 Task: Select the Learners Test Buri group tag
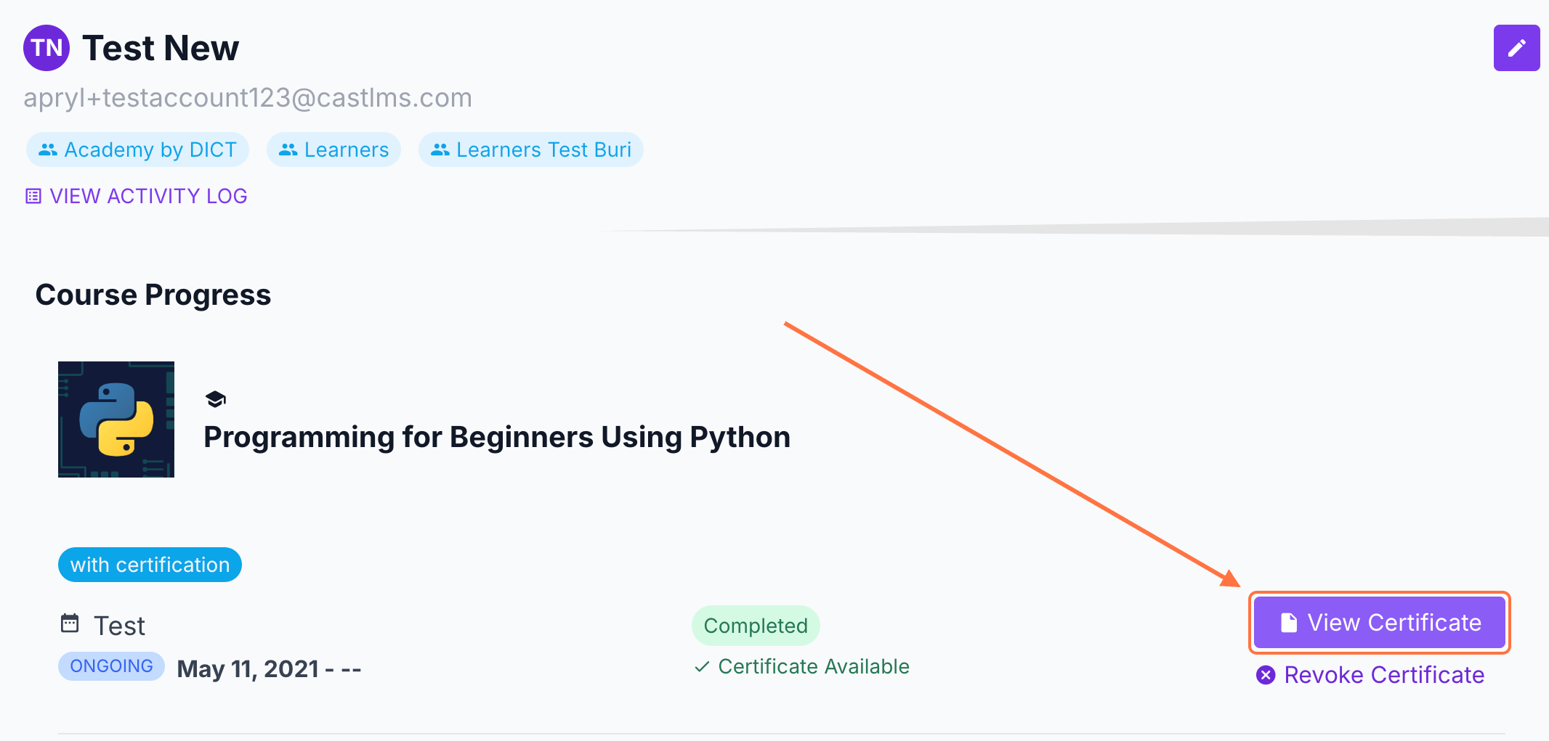530,150
